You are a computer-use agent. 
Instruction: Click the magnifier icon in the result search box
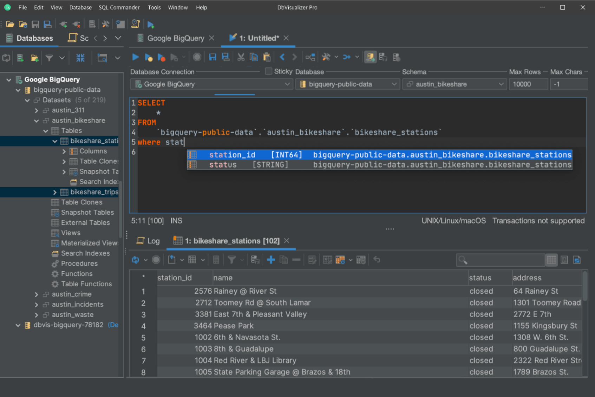click(x=463, y=260)
